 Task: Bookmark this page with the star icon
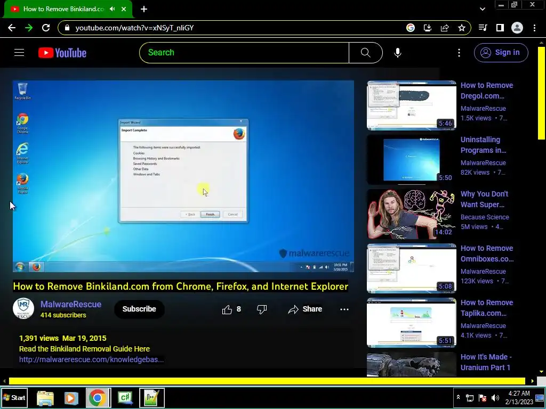(x=462, y=28)
